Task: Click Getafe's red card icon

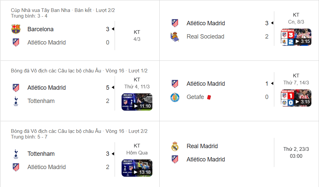Action: click(209, 97)
